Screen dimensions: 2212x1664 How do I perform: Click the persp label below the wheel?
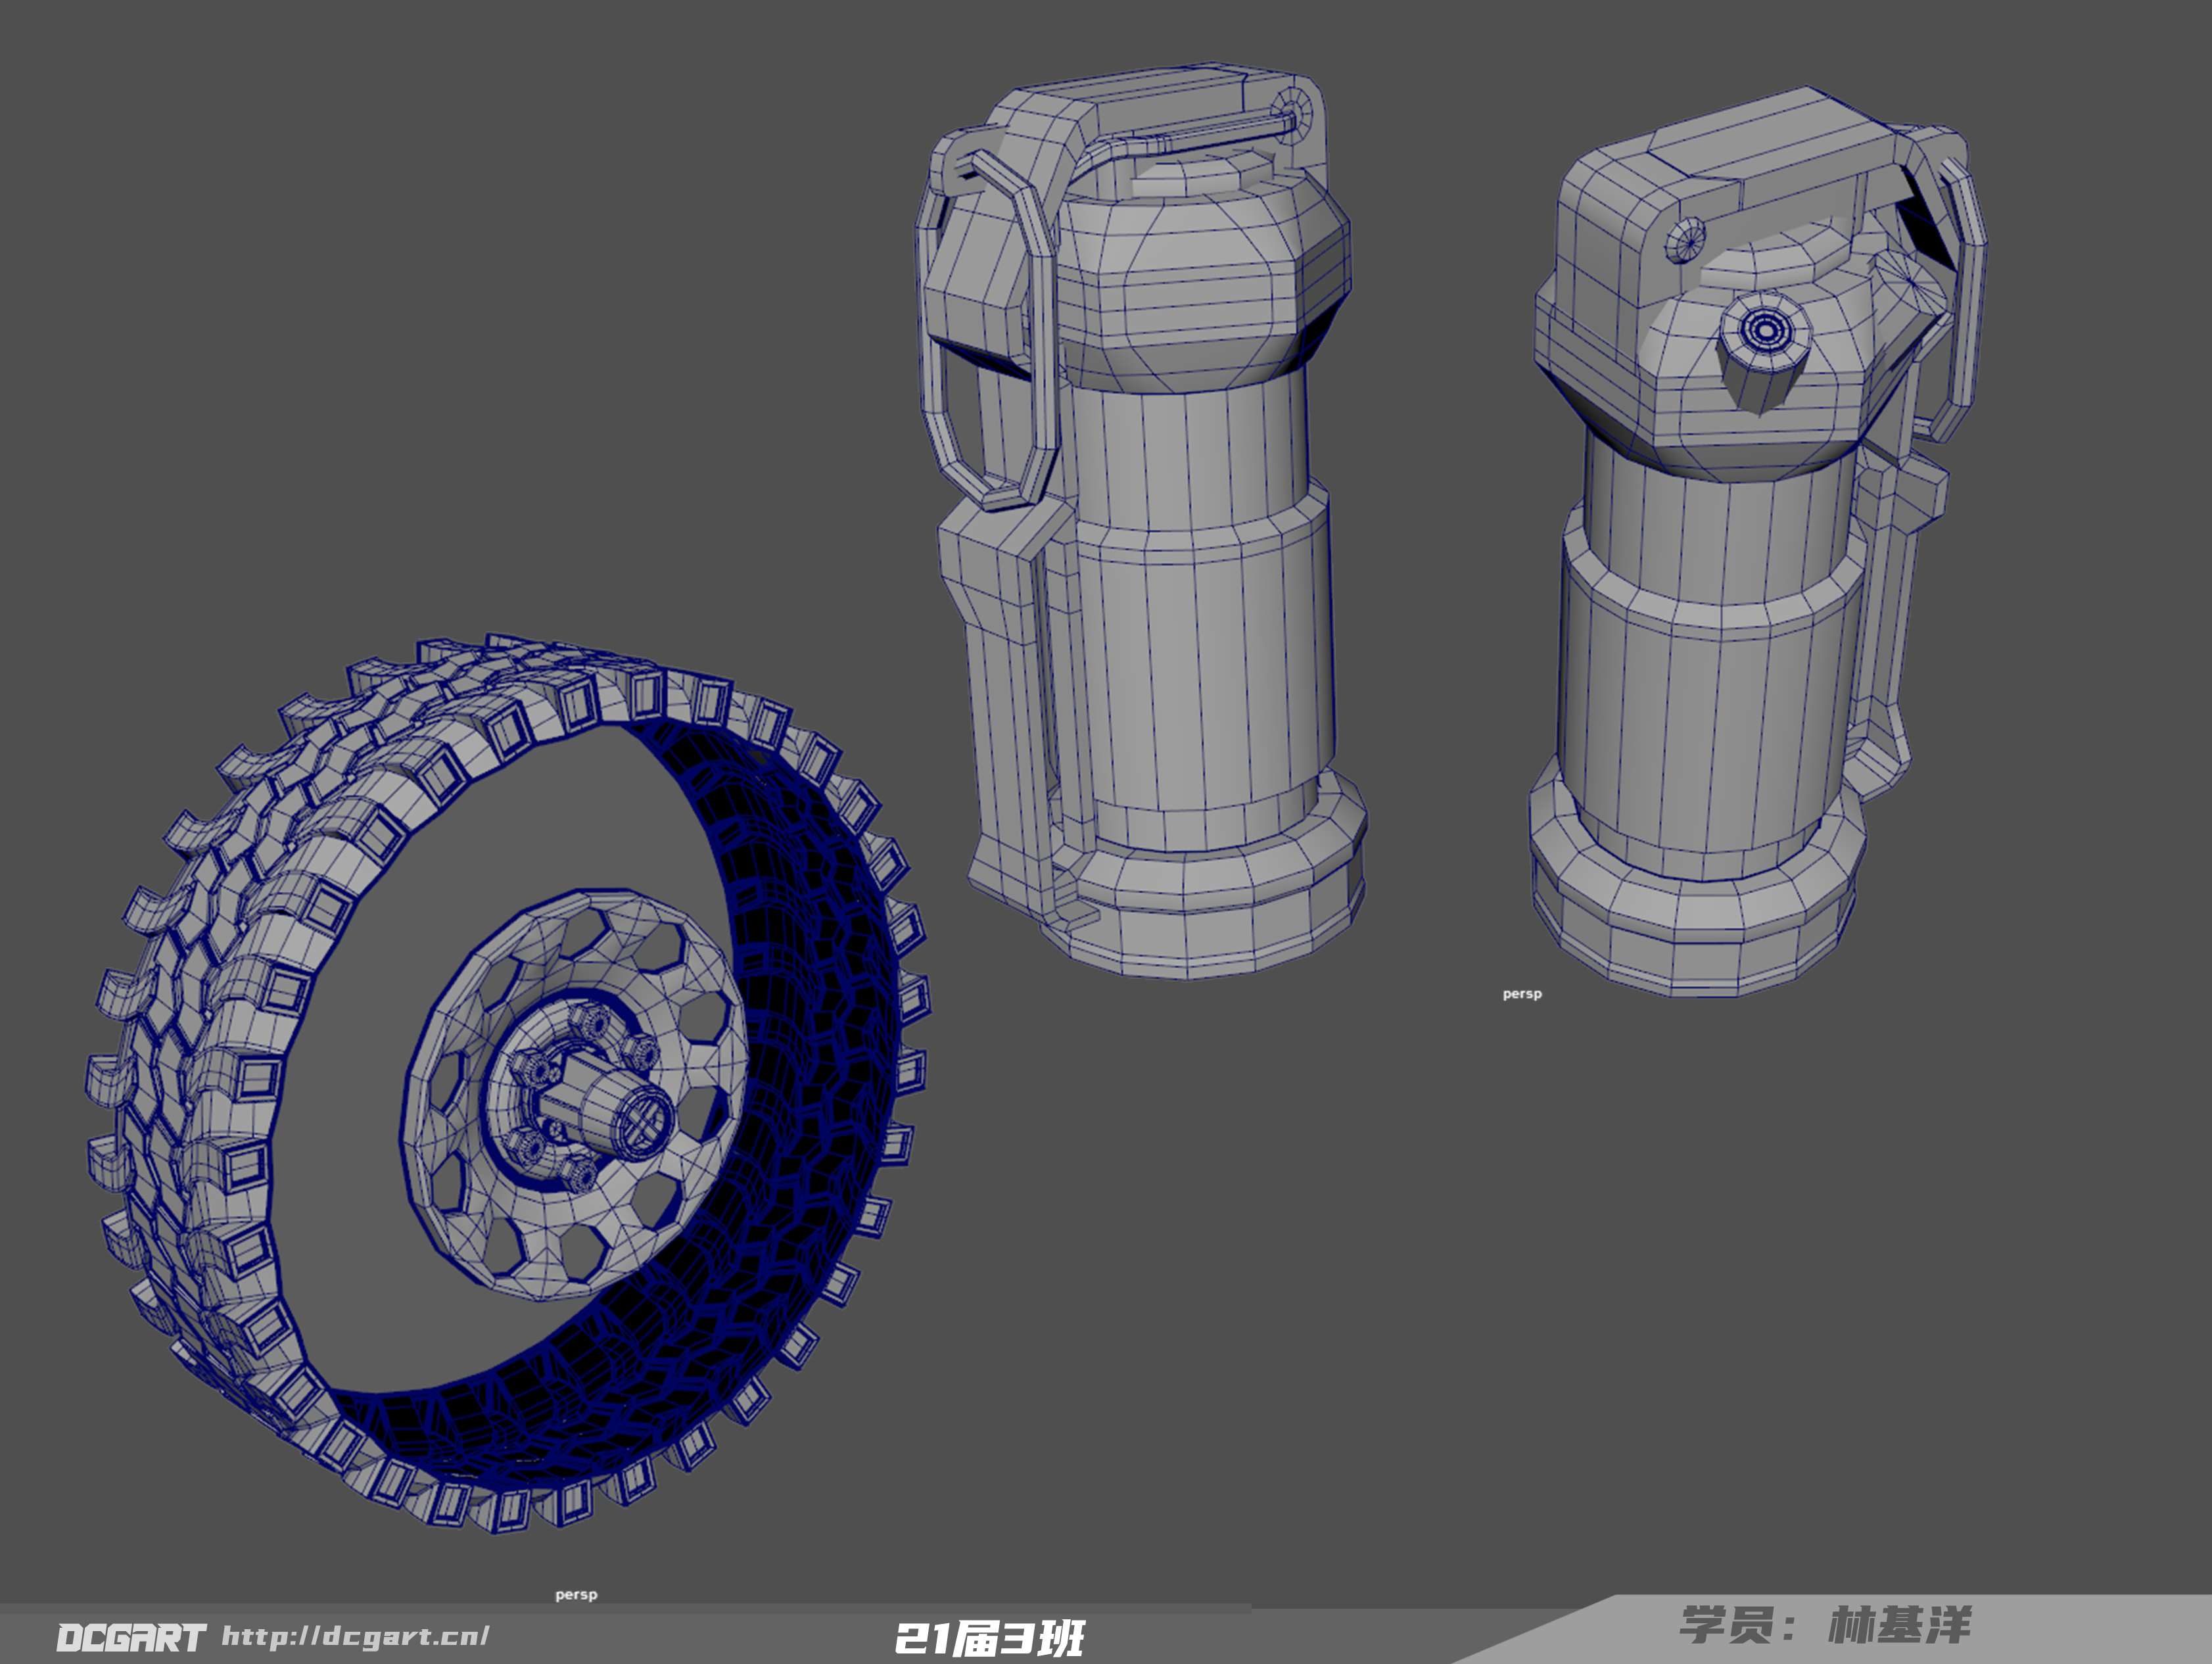click(576, 1594)
